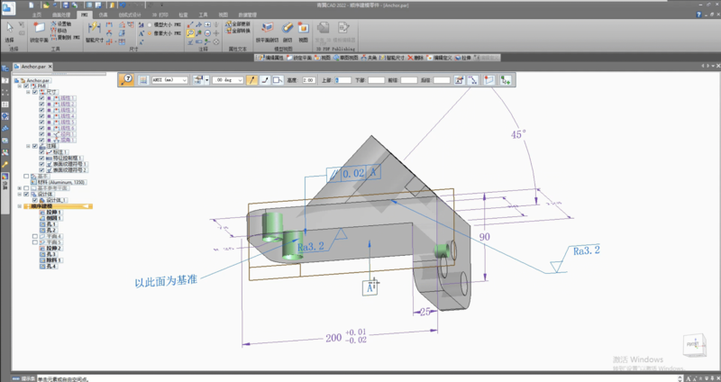
Task: Click the 高度 height input field
Action: 308,80
